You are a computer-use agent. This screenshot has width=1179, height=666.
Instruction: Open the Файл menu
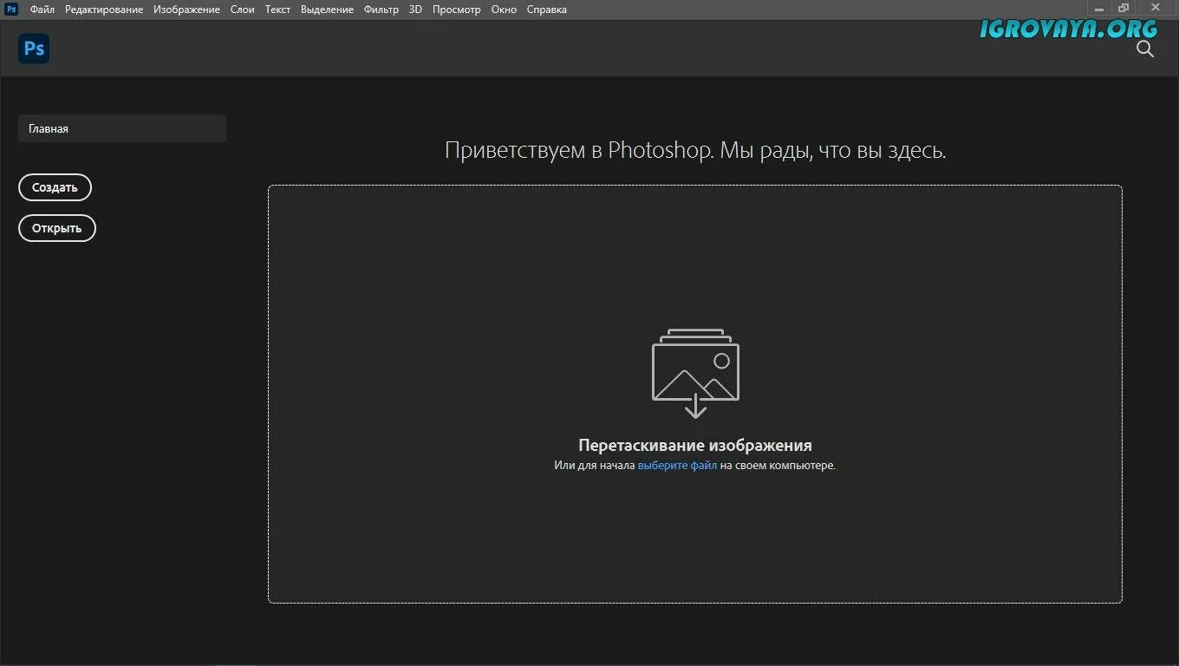(x=42, y=10)
